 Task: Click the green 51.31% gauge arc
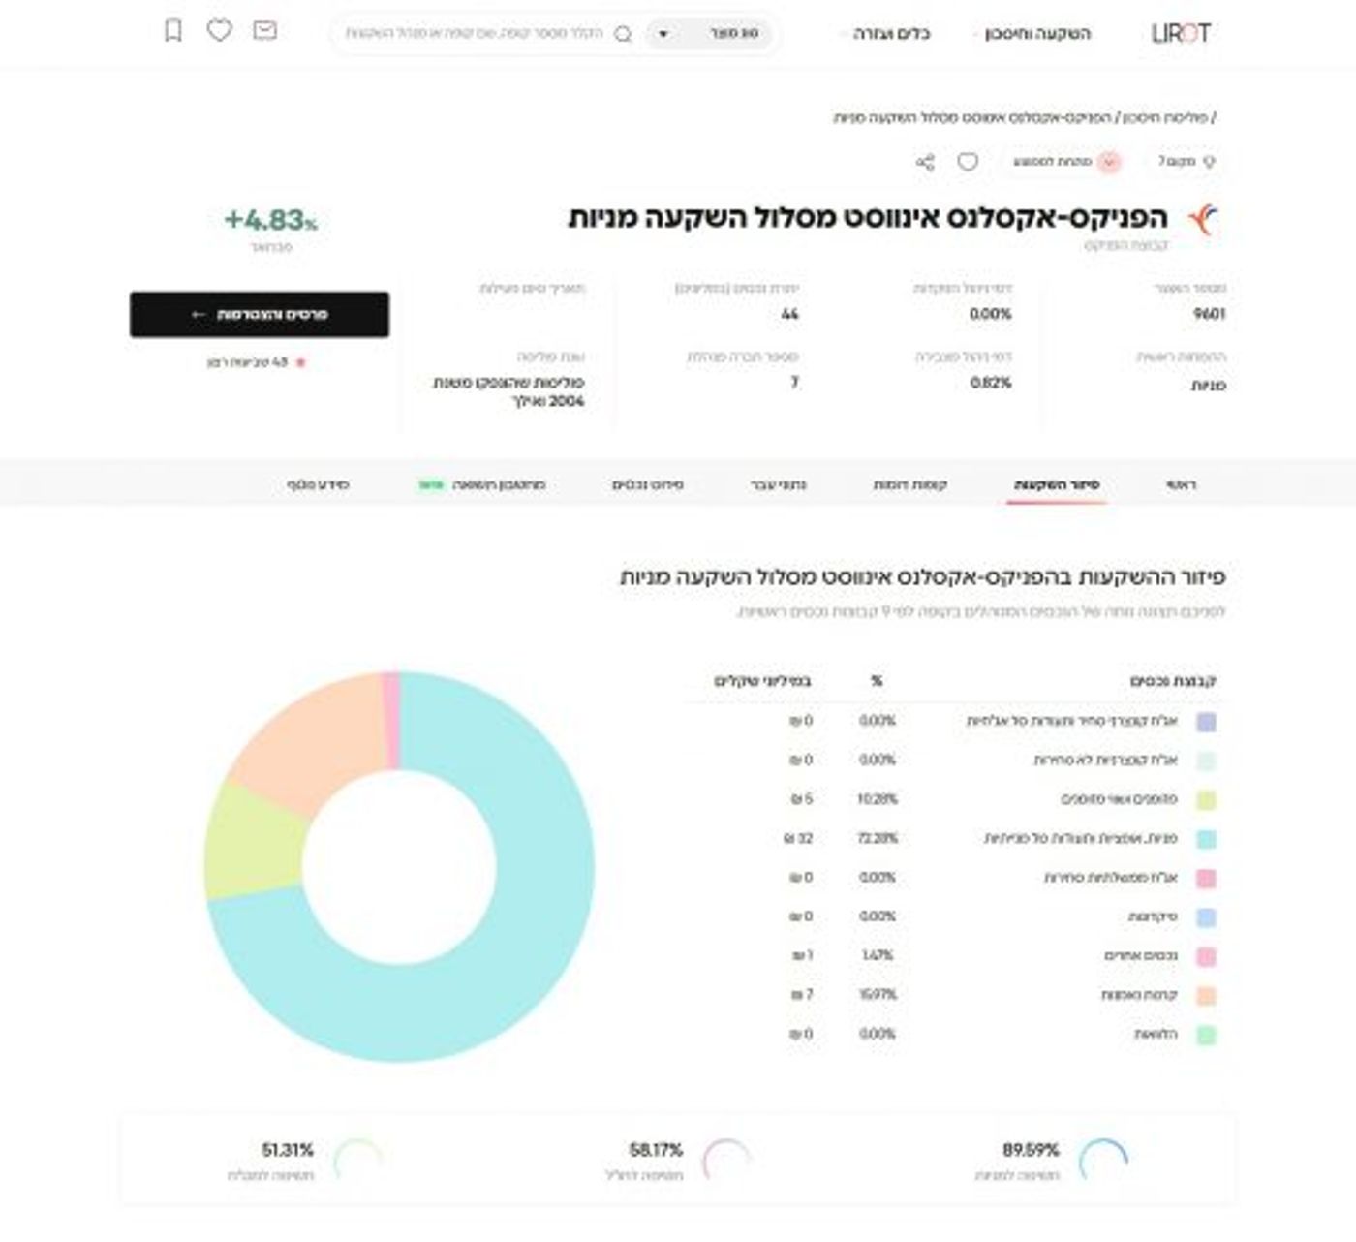pos(358,1158)
